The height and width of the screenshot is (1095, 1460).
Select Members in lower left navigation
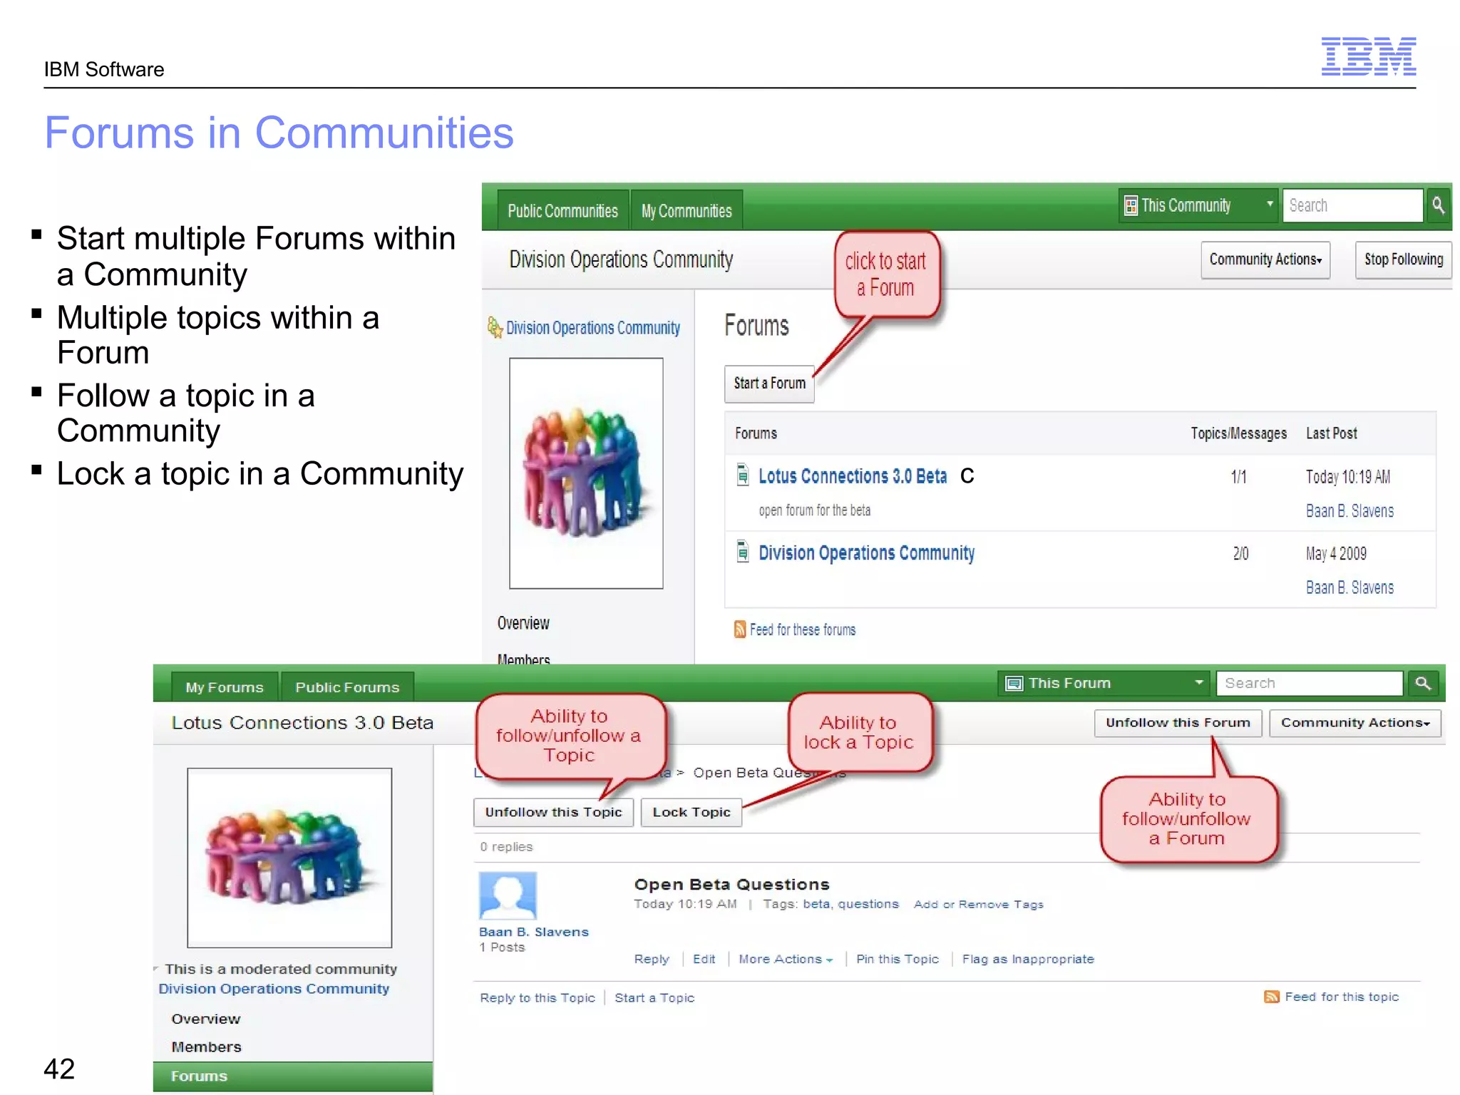pyautogui.click(x=206, y=1047)
